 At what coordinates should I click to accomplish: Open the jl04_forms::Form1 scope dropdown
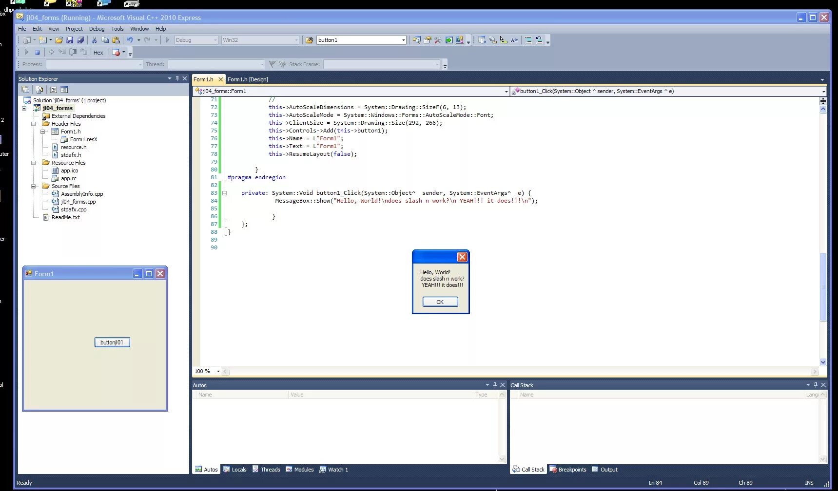pyautogui.click(x=506, y=91)
